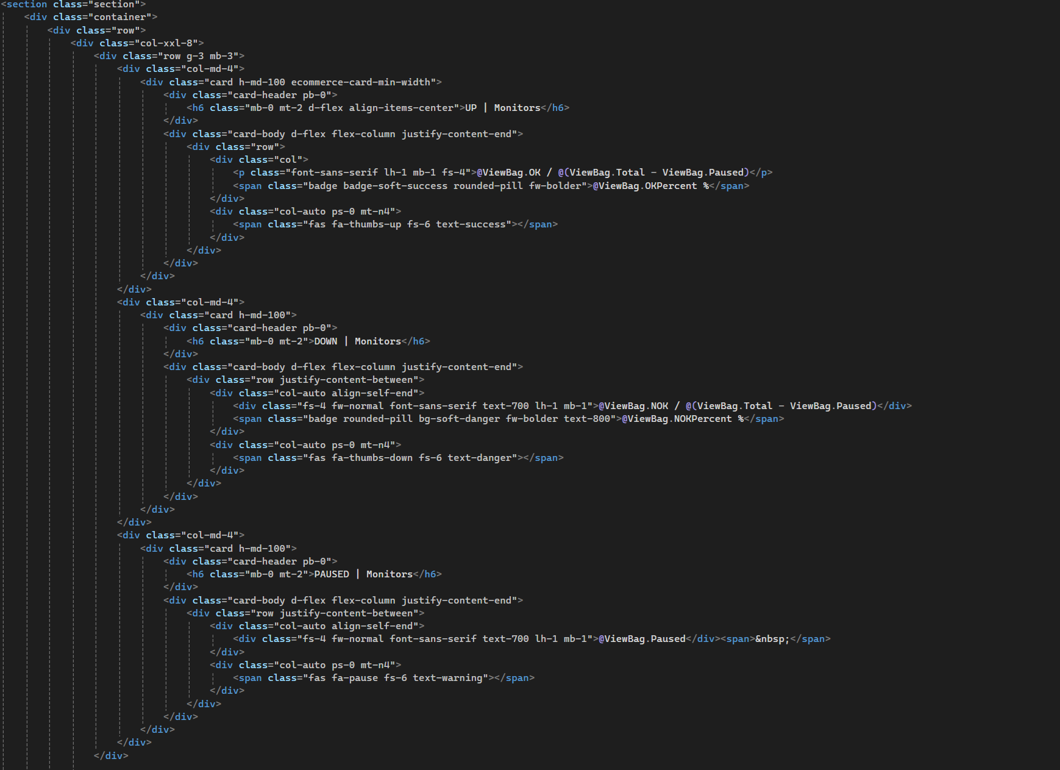Click the 'UP | Monitors' heading text
This screenshot has height=770, width=1060.
tap(502, 108)
